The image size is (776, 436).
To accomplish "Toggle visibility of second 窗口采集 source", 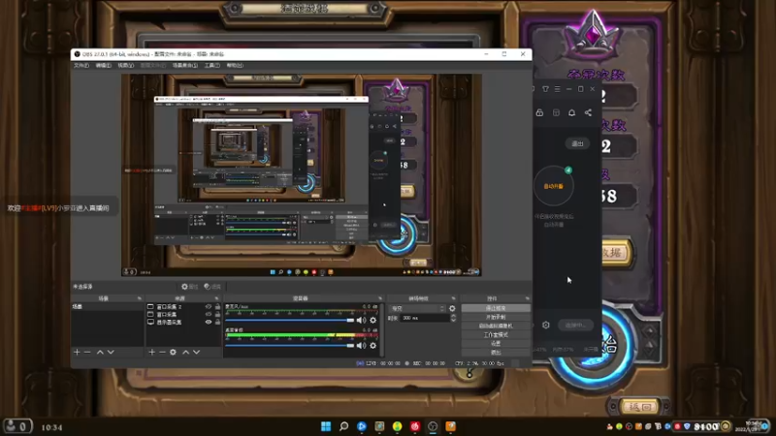I will click(209, 314).
